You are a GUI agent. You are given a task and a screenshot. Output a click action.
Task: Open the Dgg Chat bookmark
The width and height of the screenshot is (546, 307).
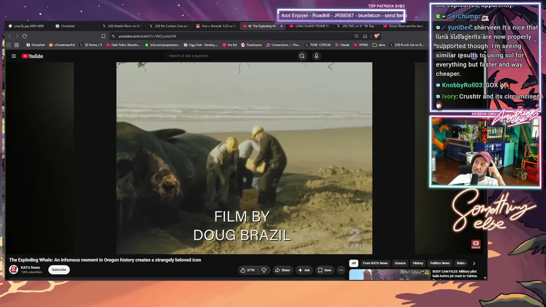(x=200, y=45)
